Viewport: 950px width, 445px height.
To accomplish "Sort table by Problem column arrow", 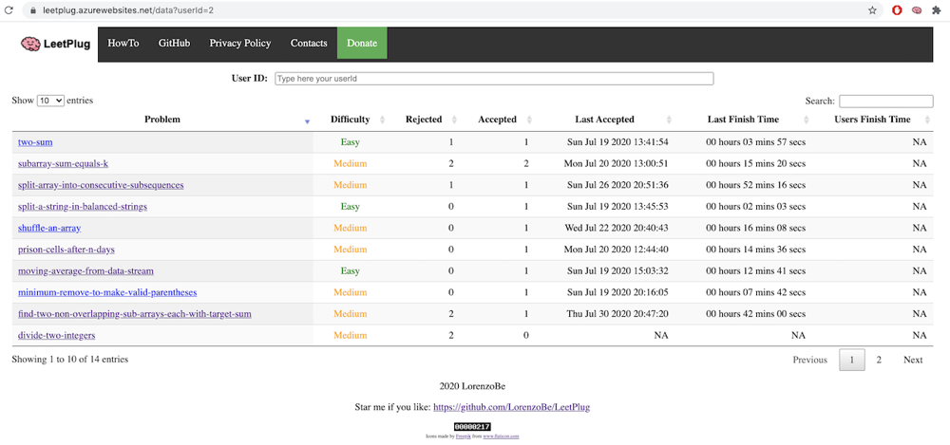I will click(307, 121).
